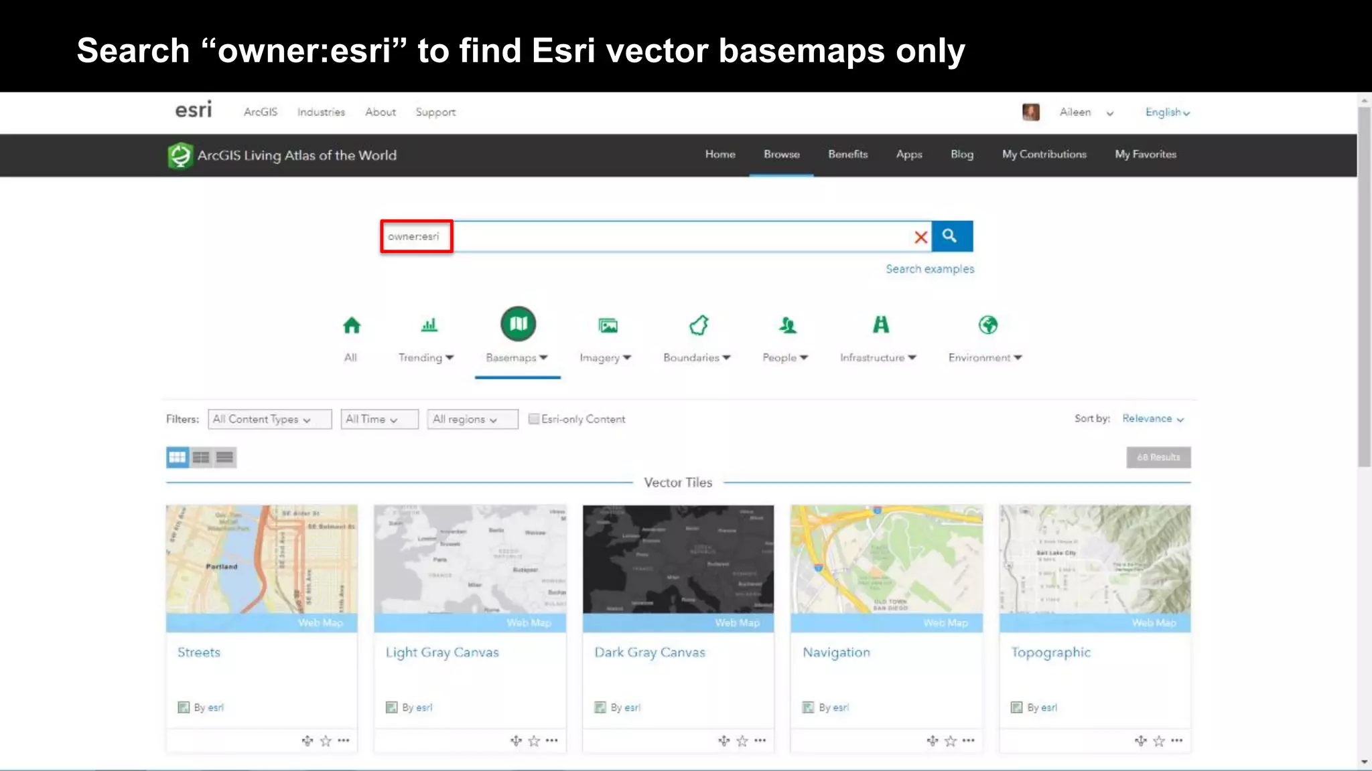This screenshot has width=1372, height=771.
Task: Click the Living Atlas globe logo
Action: pos(180,155)
